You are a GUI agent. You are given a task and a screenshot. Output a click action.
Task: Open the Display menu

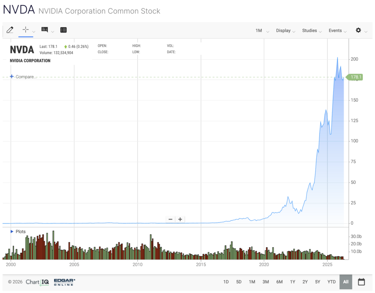(286, 31)
